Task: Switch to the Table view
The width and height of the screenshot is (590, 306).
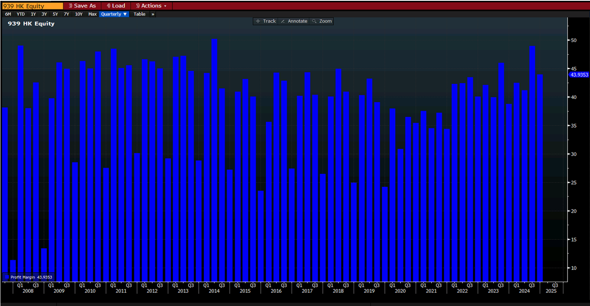Action: tap(140, 14)
